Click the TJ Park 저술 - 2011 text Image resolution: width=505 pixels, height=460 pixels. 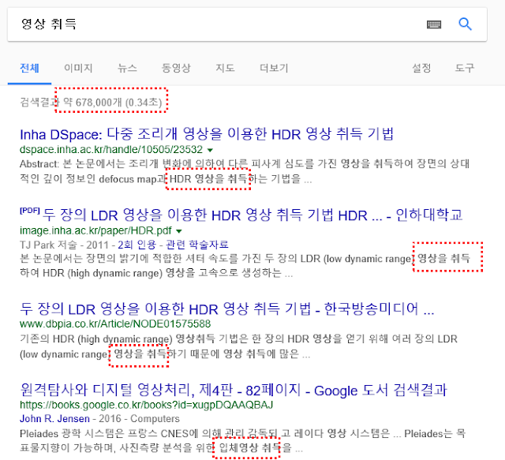64,245
